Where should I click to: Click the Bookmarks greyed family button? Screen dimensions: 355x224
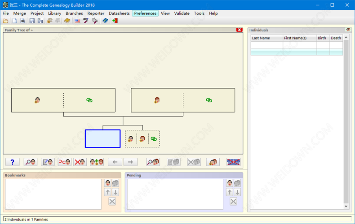(115, 183)
